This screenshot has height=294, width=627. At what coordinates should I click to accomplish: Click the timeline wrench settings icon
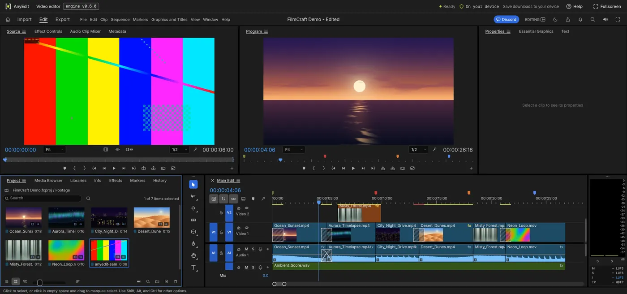tap(263, 199)
